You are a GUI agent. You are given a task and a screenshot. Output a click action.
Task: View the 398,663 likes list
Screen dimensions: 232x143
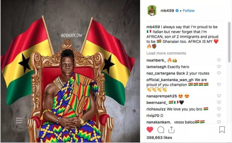tap(159, 138)
